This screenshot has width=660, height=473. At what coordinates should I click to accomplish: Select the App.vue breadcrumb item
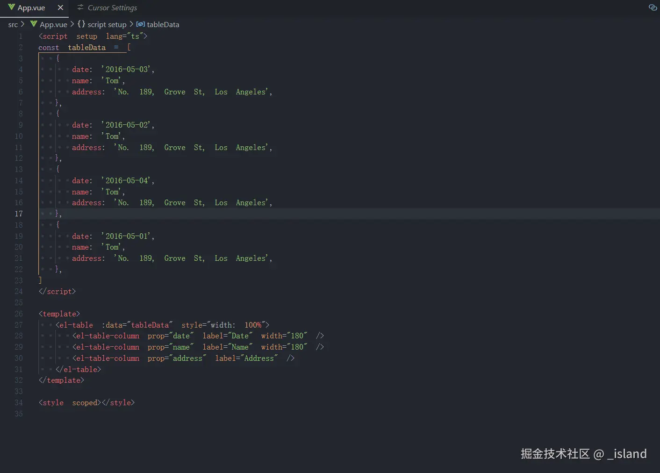click(x=53, y=24)
